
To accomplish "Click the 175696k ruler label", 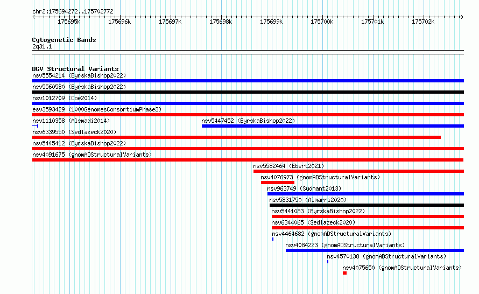I will point(119,22).
